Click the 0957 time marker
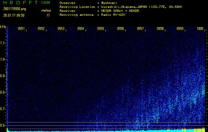 point(140,29)
